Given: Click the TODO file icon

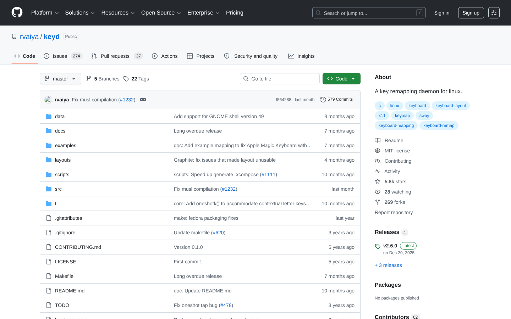Looking at the screenshot, I should [x=49, y=305].
